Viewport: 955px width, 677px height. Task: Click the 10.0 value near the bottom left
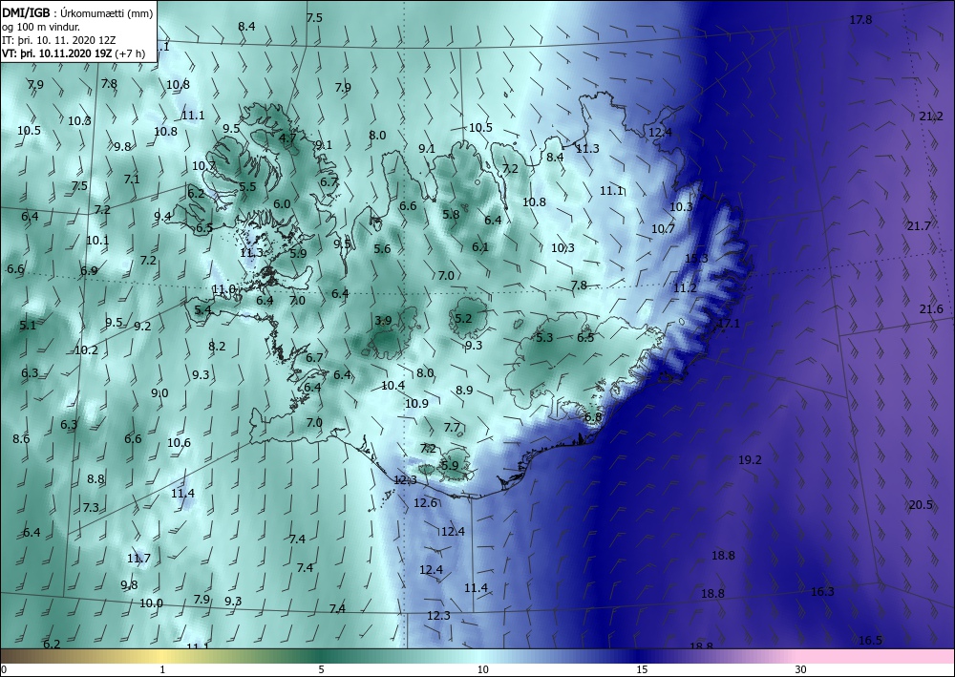[151, 603]
